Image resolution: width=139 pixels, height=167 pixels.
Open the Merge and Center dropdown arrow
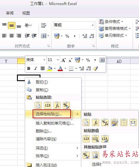pos(48,36)
